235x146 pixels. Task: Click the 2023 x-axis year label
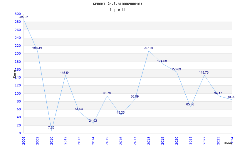click(218, 140)
